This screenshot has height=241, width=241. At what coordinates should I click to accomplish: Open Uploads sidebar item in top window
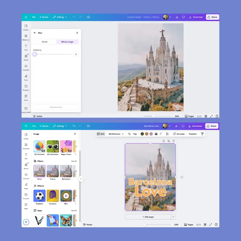(x=26, y=67)
